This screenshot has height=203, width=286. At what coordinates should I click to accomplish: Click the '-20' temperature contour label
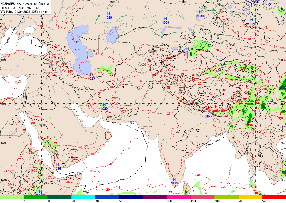click(168, 114)
